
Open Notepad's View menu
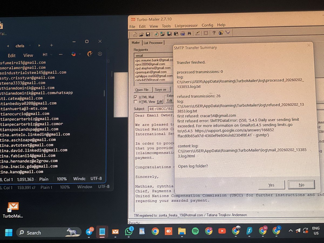click(x=28, y=55)
